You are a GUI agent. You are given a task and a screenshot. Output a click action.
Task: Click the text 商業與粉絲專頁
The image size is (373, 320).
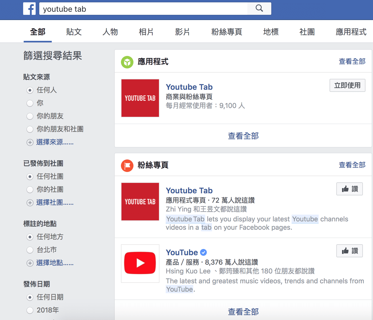pyautogui.click(x=189, y=97)
